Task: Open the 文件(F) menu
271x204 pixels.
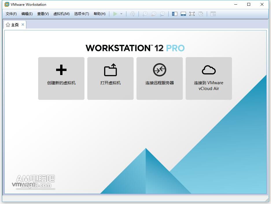Action: click(11, 14)
